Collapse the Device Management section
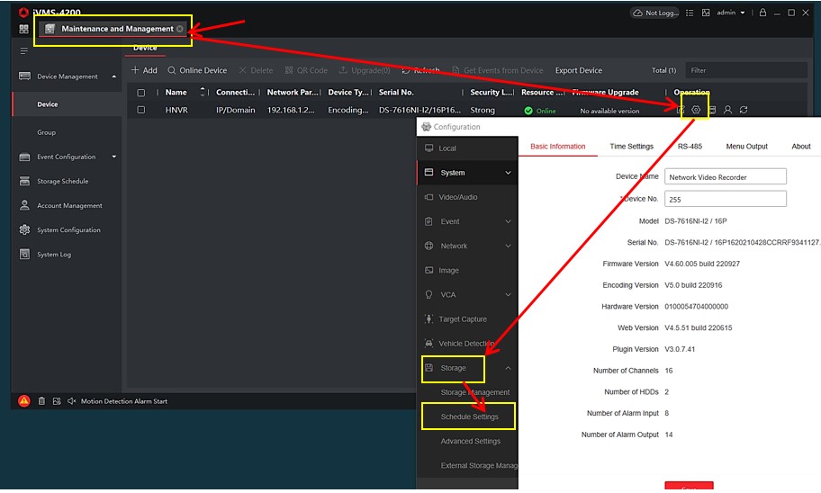Image resolution: width=821 pixels, height=493 pixels. pyautogui.click(x=113, y=76)
